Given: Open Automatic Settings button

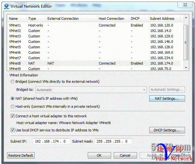Looking at the screenshot, I should 167,90.
